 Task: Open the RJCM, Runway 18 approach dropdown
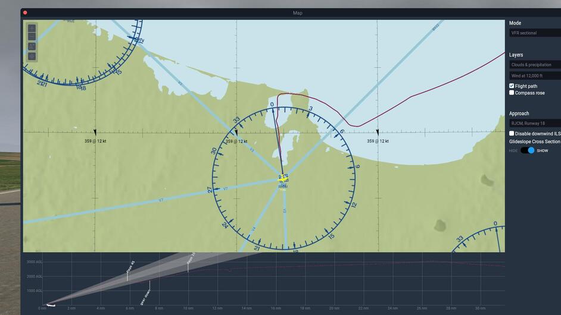pos(535,123)
